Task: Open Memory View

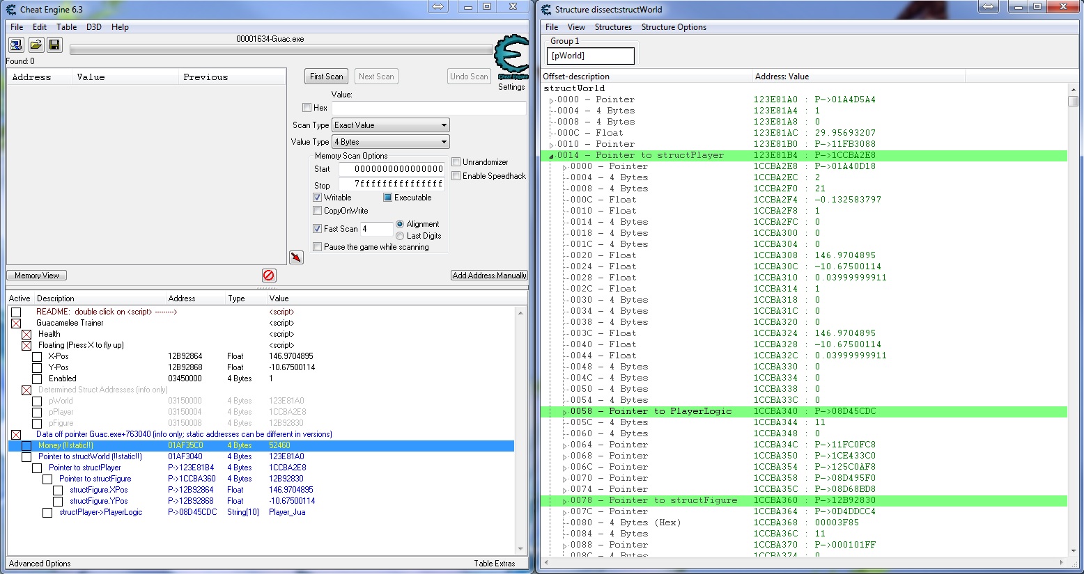Action: [37, 276]
